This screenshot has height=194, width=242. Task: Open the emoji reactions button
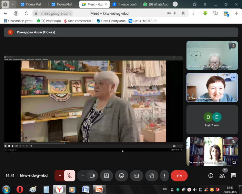click(x=122, y=176)
